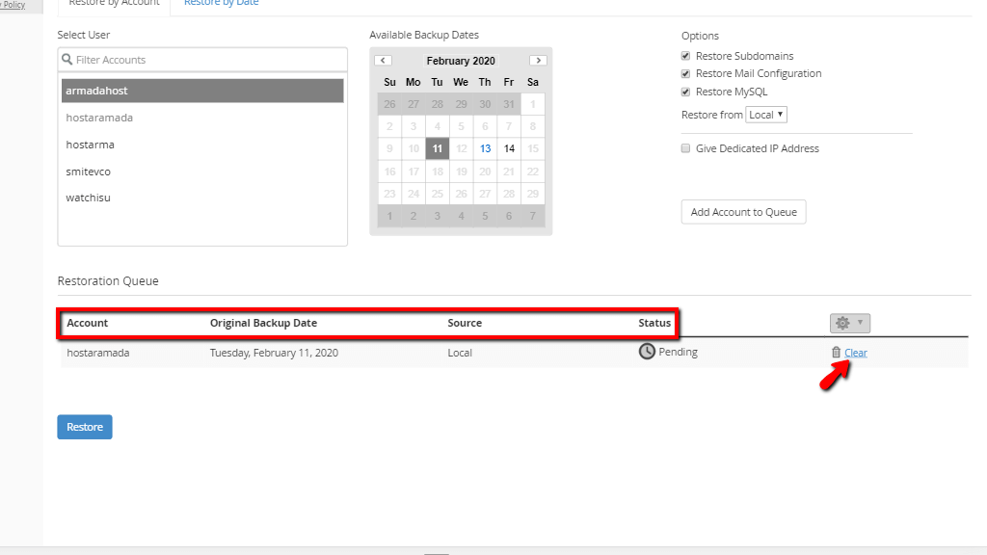Viewport: 987px width, 555px height.
Task: Select February 11 in backup calendar
Action: tap(437, 148)
